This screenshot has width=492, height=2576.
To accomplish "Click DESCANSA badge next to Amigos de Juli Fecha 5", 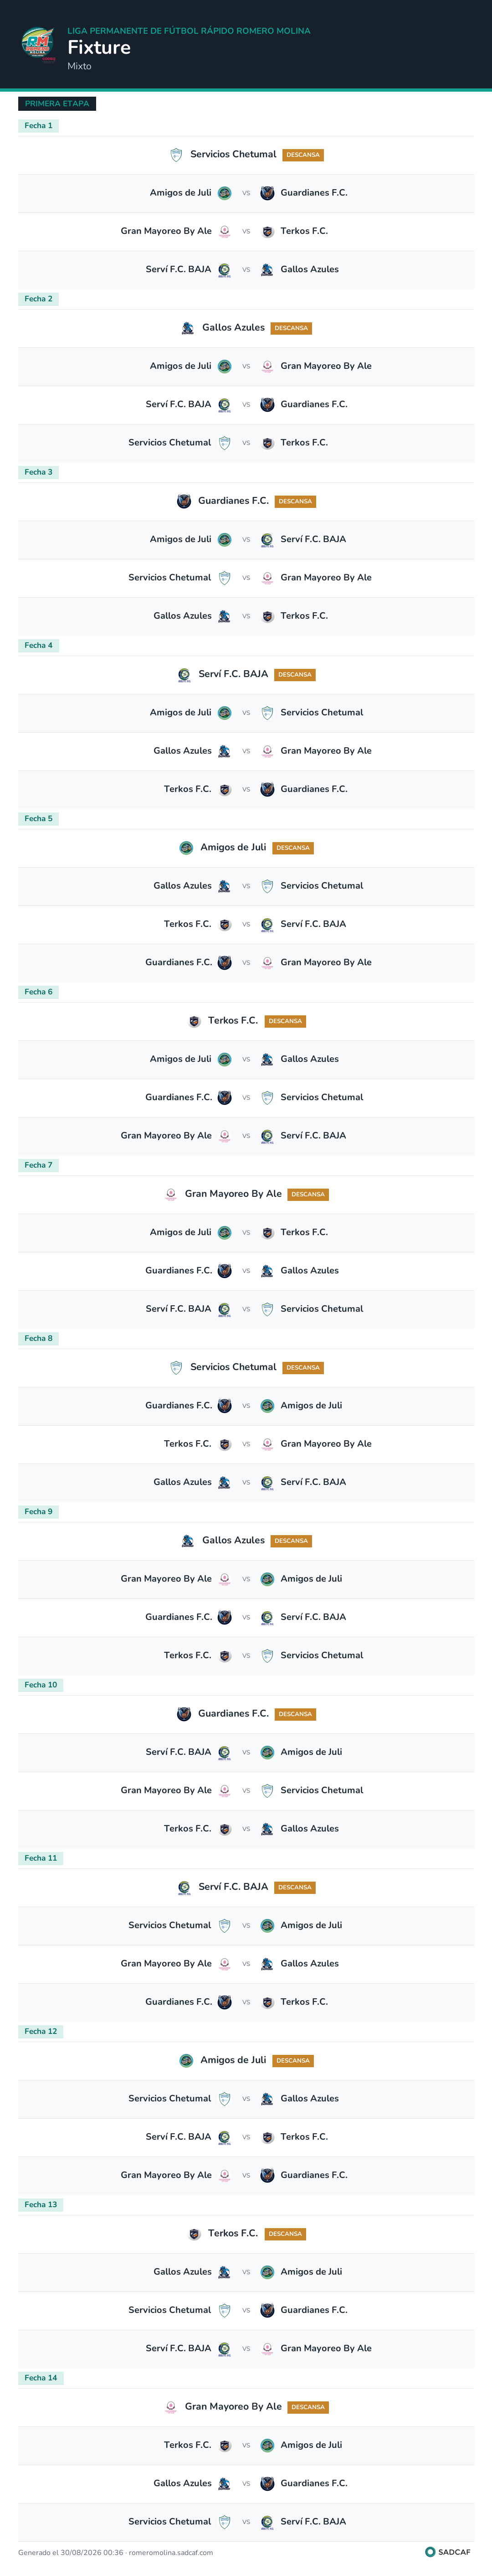I will point(293,848).
